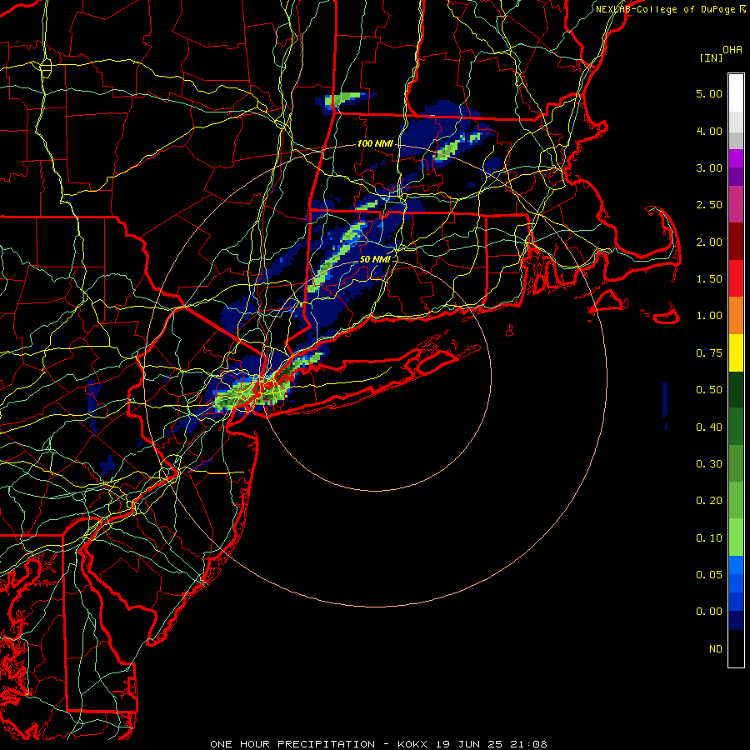The height and width of the screenshot is (750, 750).
Task: Click the 100 NMI range ring label
Action: pos(375,143)
